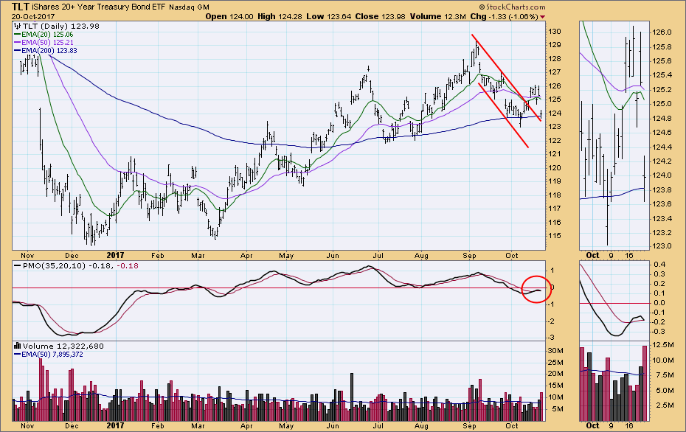Screen dimensions: 686x432
Task: Click the 5M volume axis label
Action: click(558, 409)
